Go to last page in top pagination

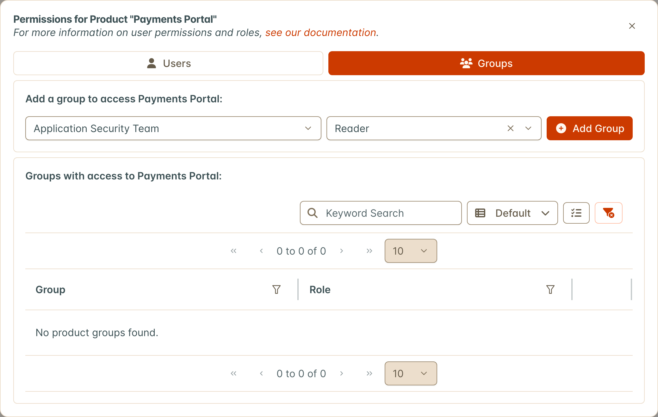pos(369,251)
